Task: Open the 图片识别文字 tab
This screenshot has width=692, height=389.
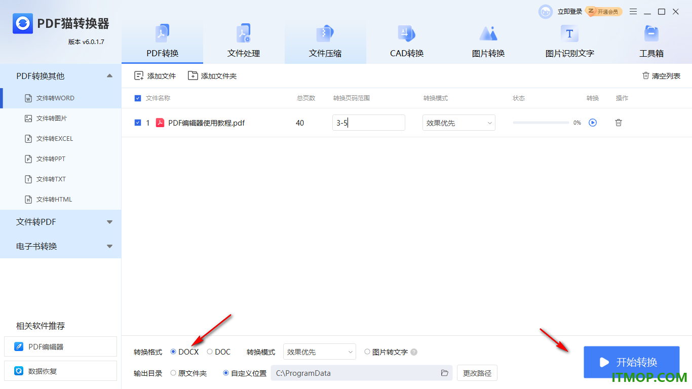Action: coord(569,42)
